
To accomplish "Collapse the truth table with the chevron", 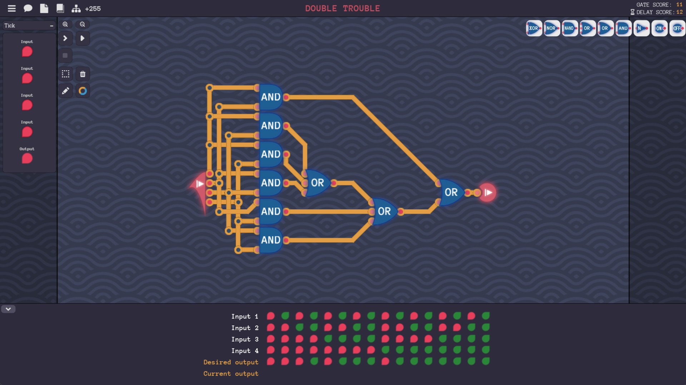I will tap(8, 309).
